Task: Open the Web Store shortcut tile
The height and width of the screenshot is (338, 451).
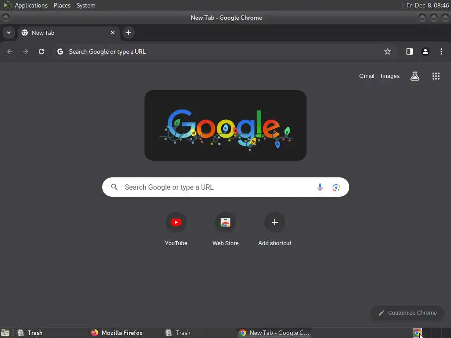Action: point(225,229)
